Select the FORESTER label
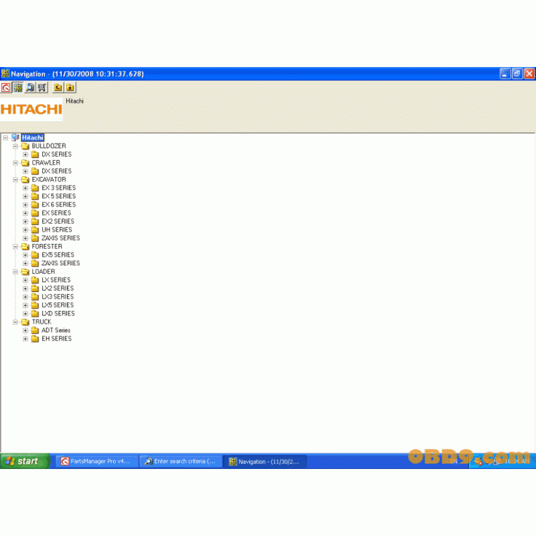The height and width of the screenshot is (536, 536). click(47, 247)
